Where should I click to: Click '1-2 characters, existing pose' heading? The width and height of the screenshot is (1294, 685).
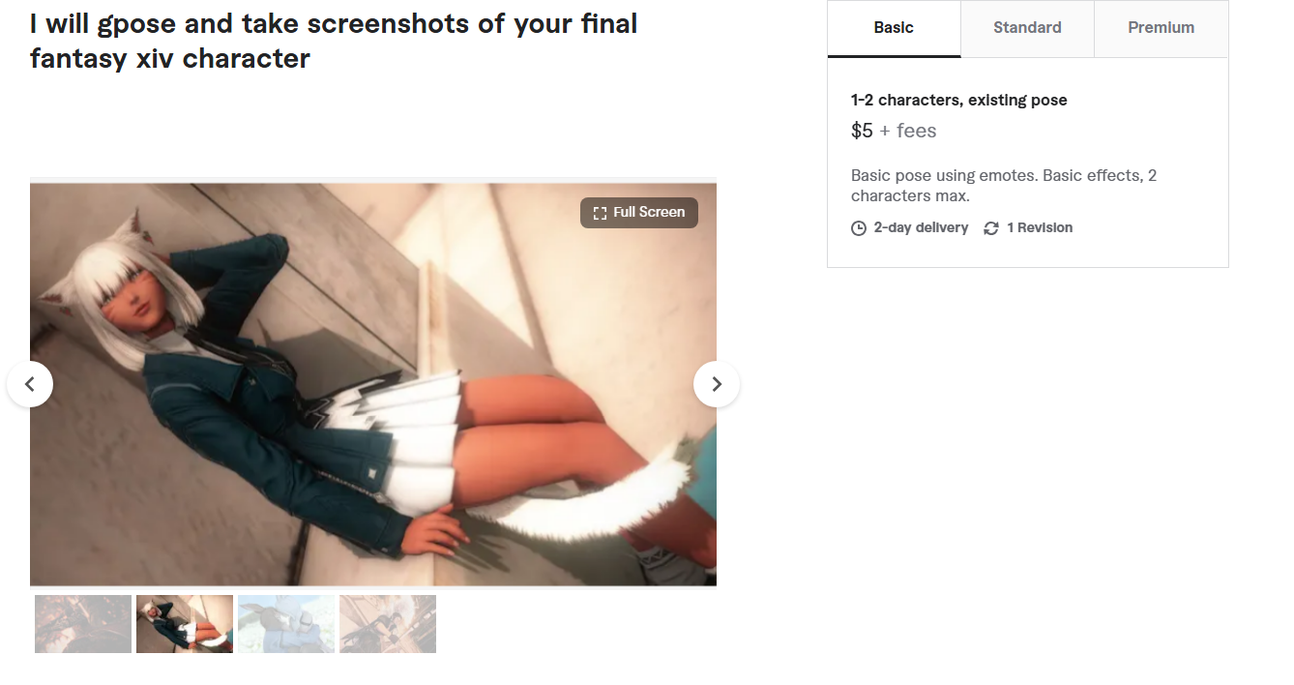click(959, 101)
